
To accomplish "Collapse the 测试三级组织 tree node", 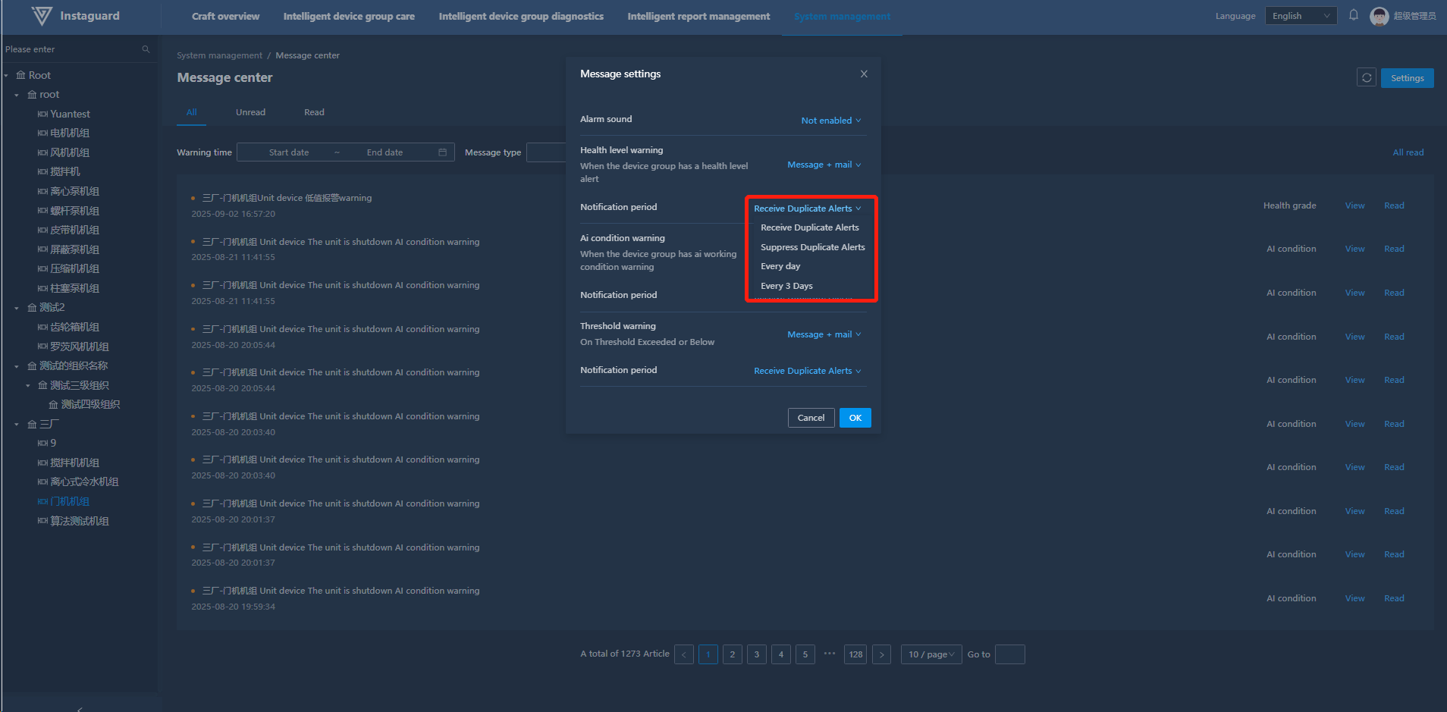I will pyautogui.click(x=28, y=385).
